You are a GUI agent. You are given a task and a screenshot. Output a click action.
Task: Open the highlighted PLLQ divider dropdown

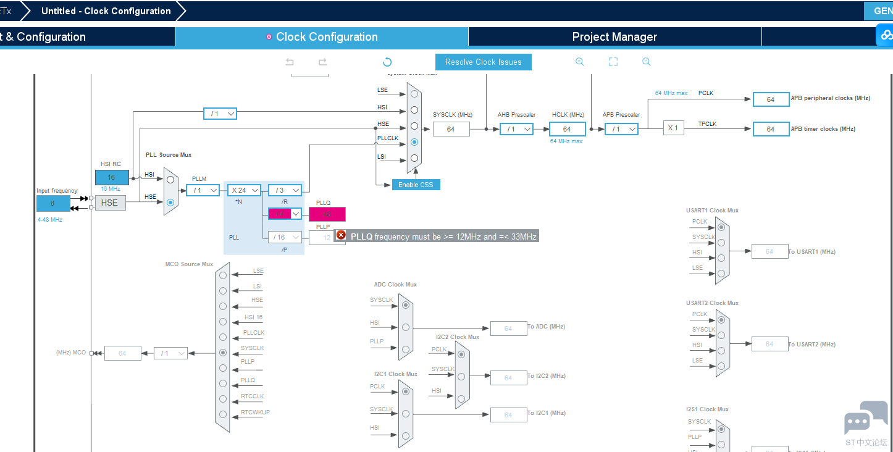coord(285,214)
